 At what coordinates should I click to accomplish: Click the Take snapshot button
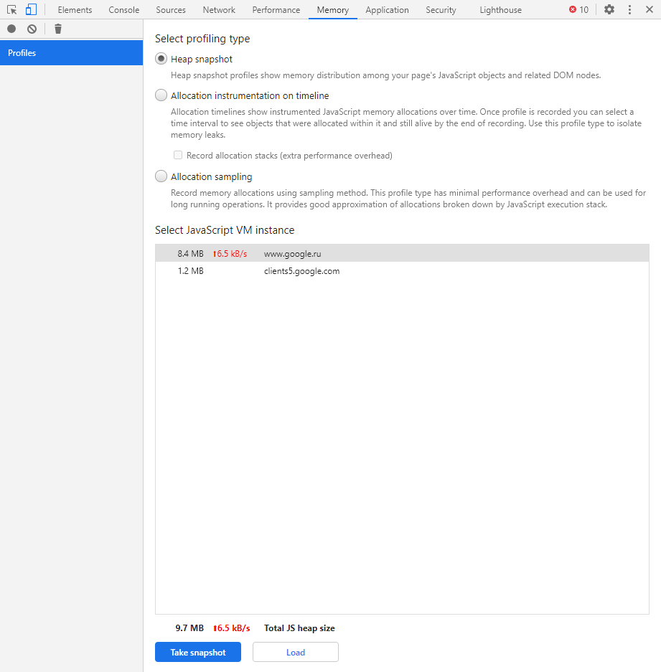tap(198, 653)
